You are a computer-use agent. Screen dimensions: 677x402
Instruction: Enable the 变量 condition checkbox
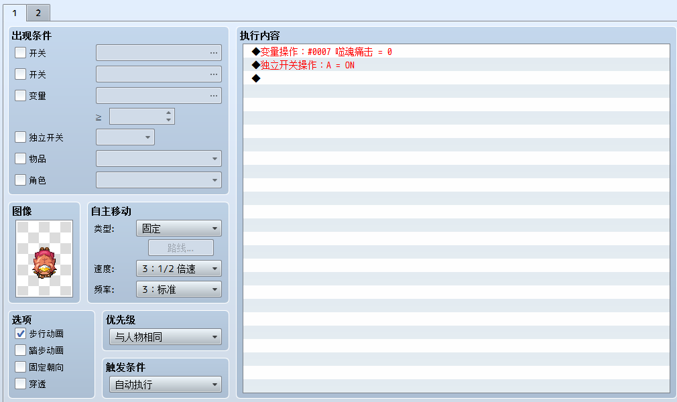click(20, 95)
